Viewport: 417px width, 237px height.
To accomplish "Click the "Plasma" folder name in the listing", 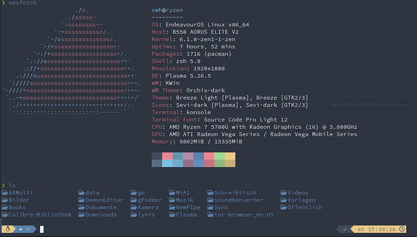I will [x=186, y=215].
